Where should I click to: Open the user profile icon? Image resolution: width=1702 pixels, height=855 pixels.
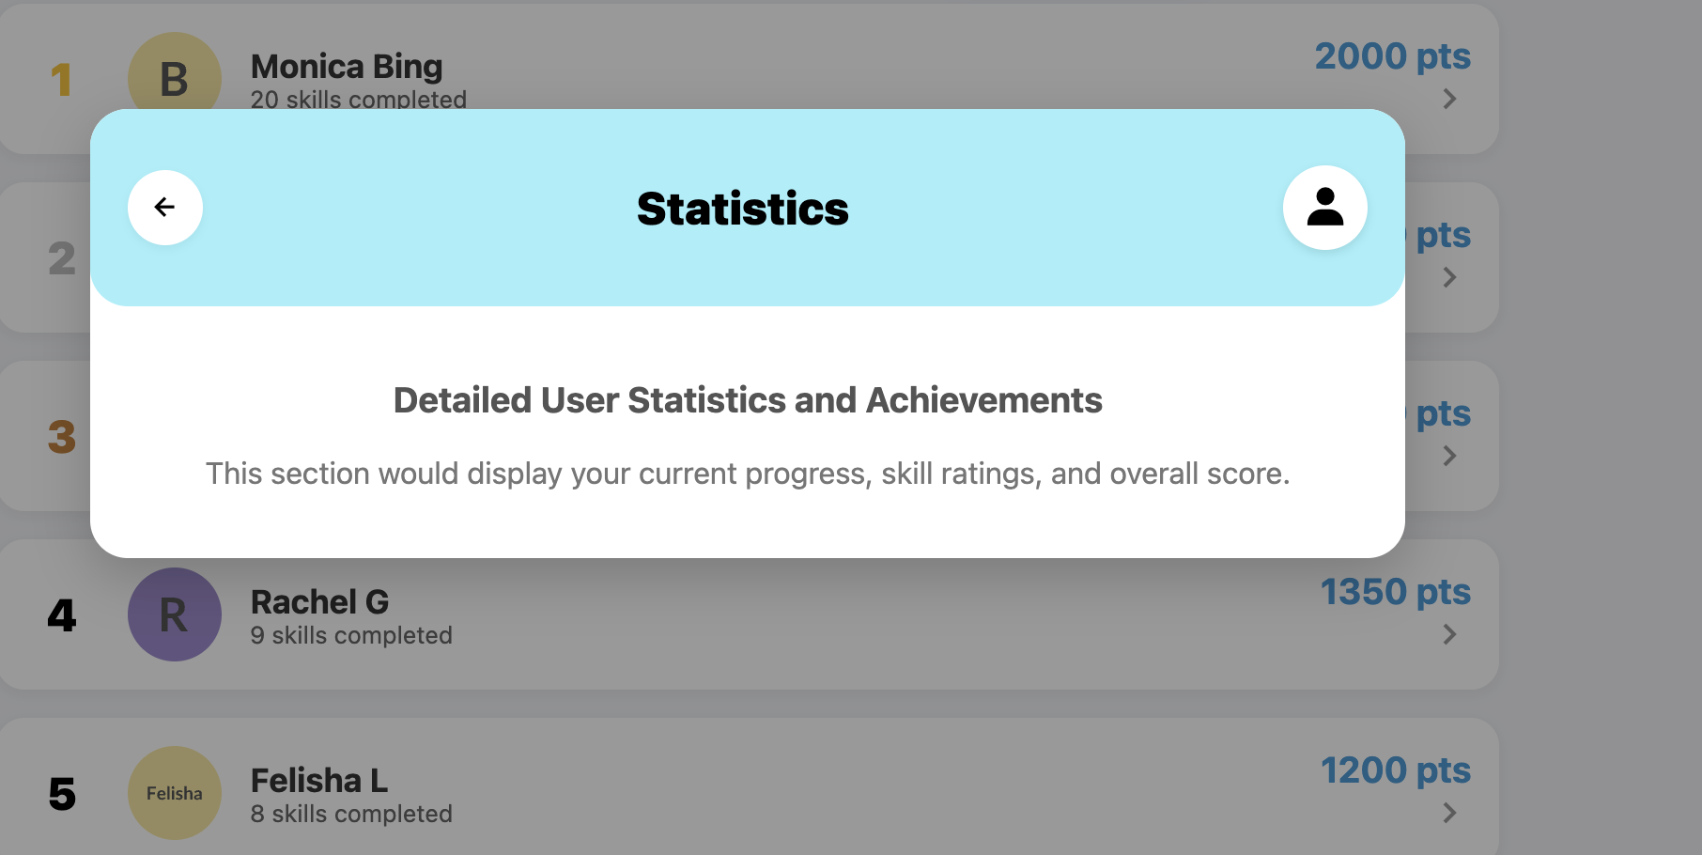coord(1325,207)
